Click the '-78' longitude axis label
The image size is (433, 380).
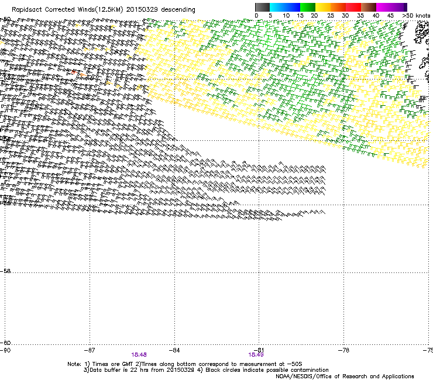pyautogui.click(x=344, y=350)
